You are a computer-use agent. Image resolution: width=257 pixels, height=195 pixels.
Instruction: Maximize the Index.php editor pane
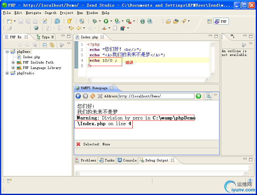point(216,36)
